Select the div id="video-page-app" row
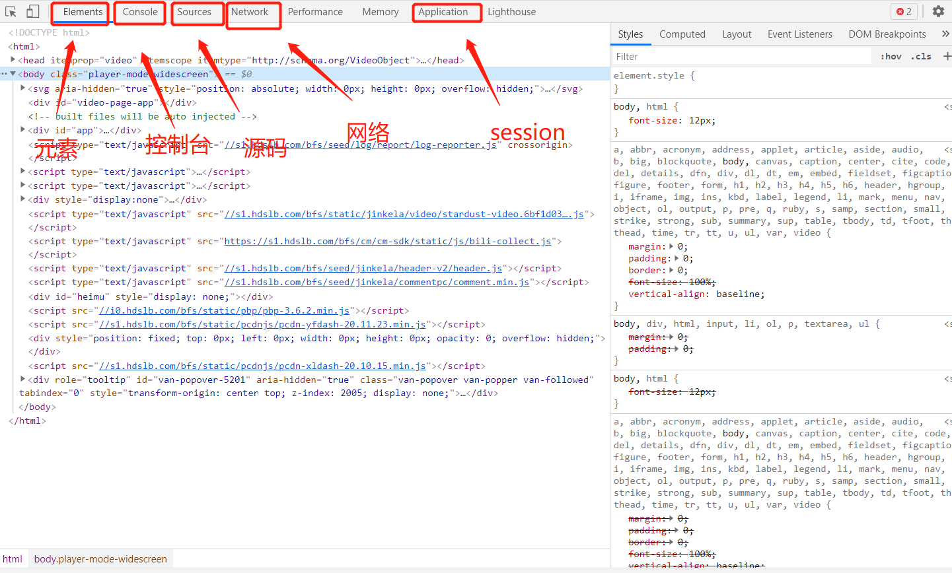952x573 pixels. click(112, 102)
